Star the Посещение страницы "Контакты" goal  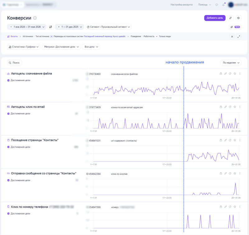(x=235, y=140)
